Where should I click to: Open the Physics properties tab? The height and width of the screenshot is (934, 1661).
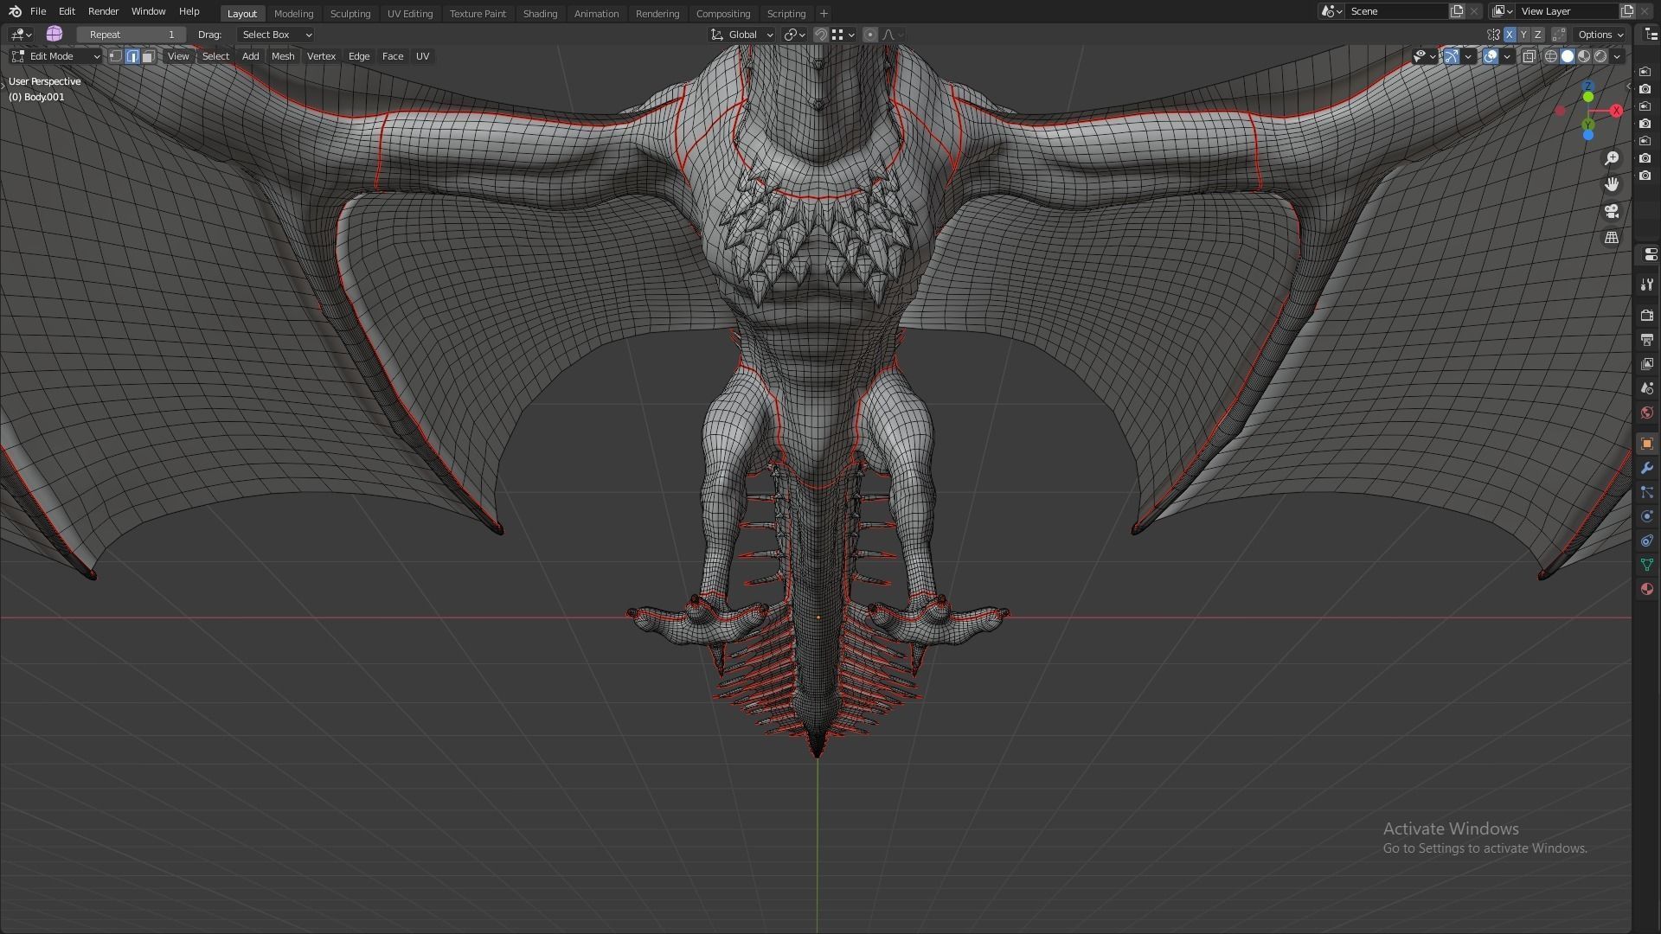click(x=1647, y=516)
